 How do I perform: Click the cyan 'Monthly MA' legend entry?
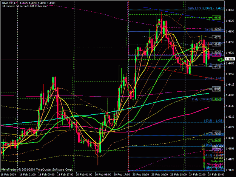point(215,167)
